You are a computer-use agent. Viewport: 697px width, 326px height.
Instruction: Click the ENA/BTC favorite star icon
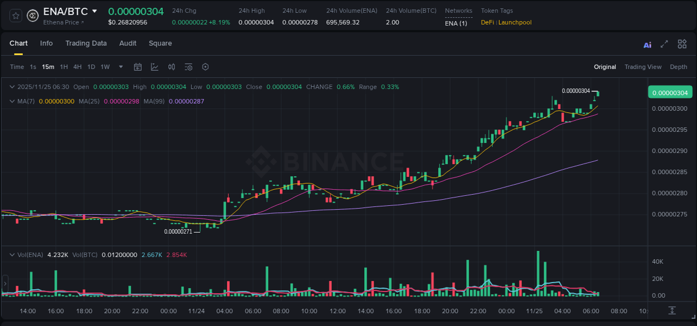pos(15,15)
